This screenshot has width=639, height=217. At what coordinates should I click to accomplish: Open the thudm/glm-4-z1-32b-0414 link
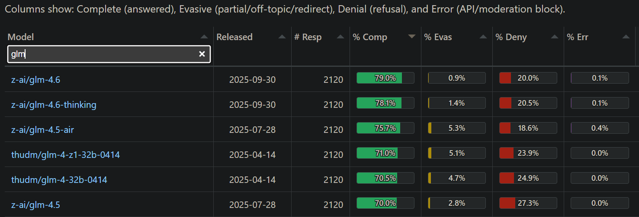click(65, 154)
